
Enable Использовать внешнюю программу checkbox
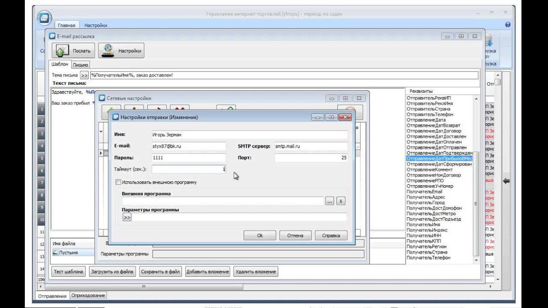(119, 182)
